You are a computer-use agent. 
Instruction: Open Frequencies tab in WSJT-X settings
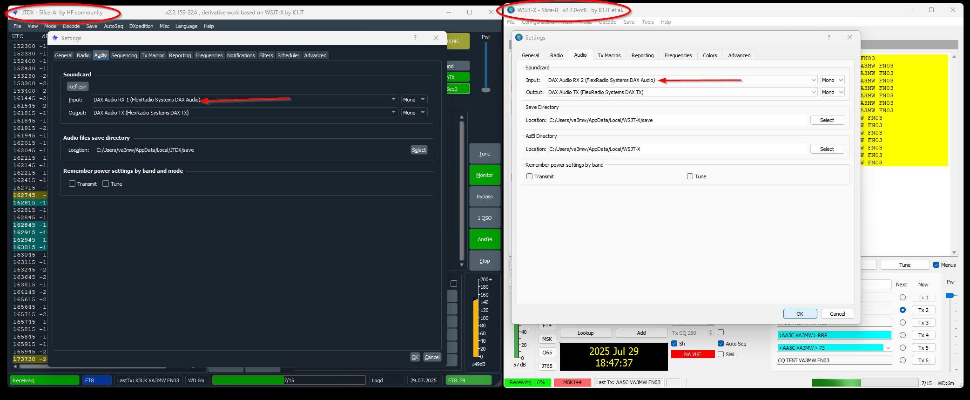pos(678,55)
